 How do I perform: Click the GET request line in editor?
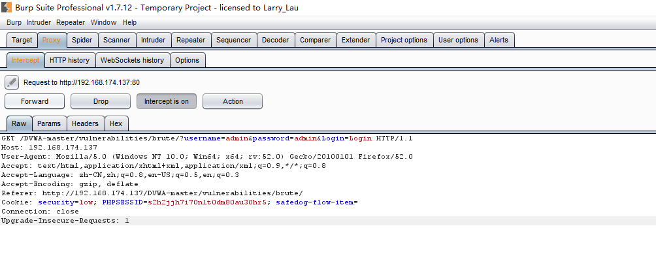(207, 138)
